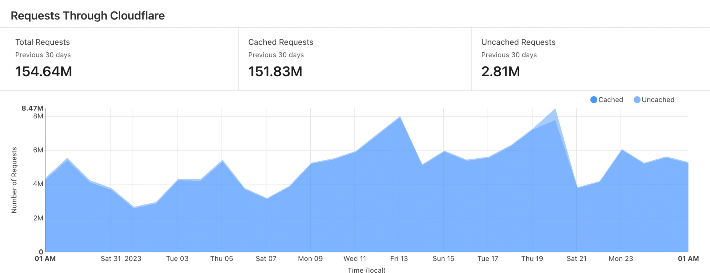Image resolution: width=710 pixels, height=273 pixels.
Task: Click the Mon 09 x-axis label
Action: click(310, 259)
